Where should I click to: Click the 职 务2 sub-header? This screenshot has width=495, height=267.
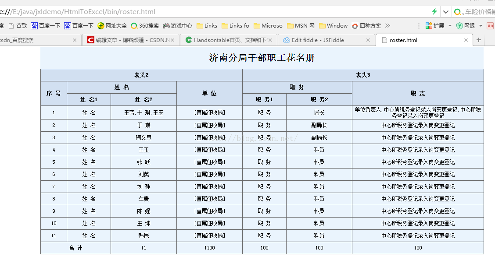tap(319, 99)
